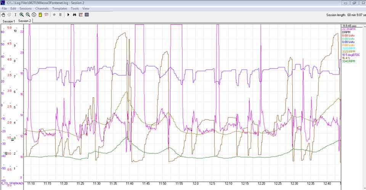366x190 pixels.
Task: Select the hand pan tool
Action: click(x=3, y=15)
